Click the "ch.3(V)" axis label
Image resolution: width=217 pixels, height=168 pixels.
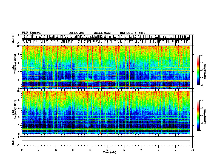[x=13, y=141]
